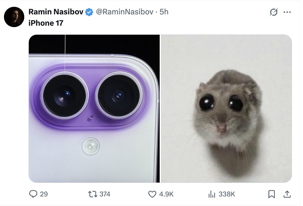Open Ramin Nasibov's profile picture
The image size is (303, 206).
[14, 17]
